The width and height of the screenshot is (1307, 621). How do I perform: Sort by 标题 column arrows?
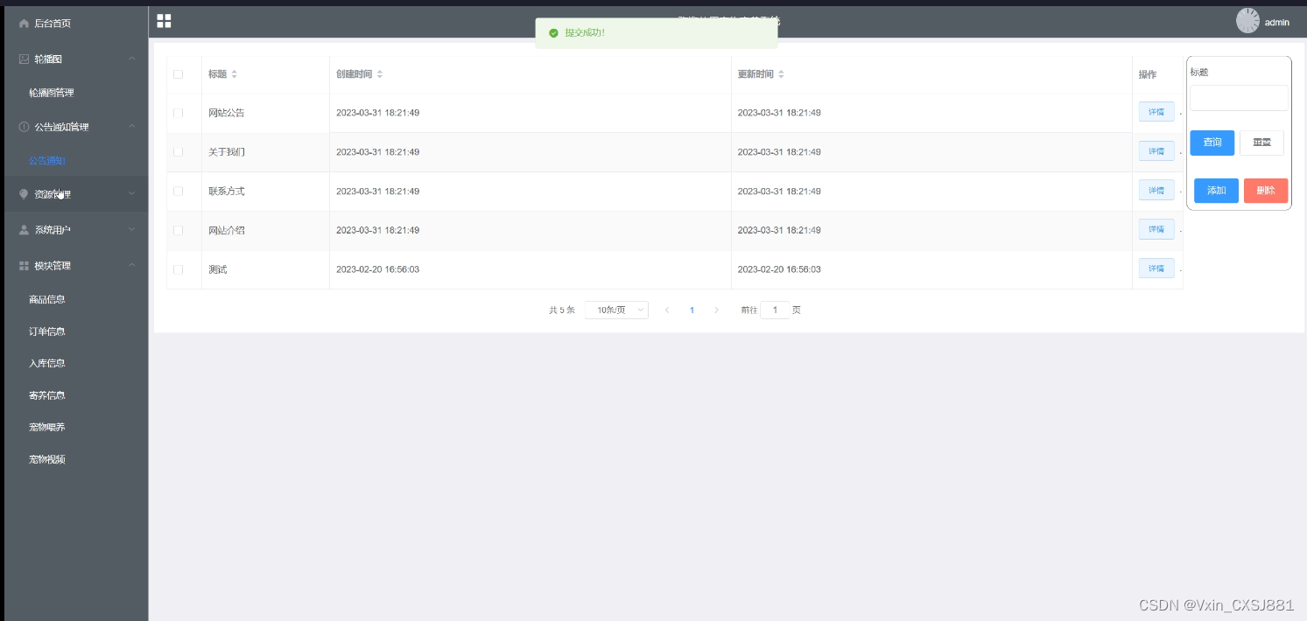(234, 74)
